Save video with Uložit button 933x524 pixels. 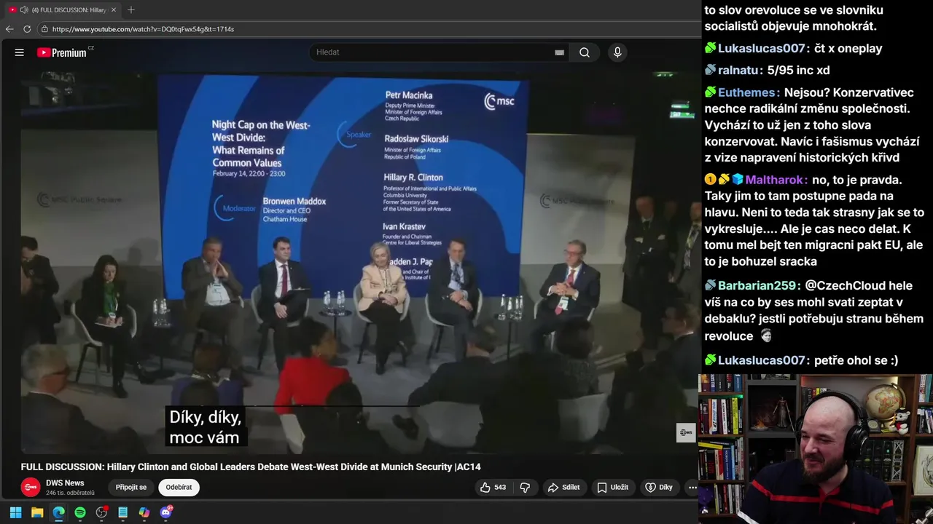pos(612,488)
